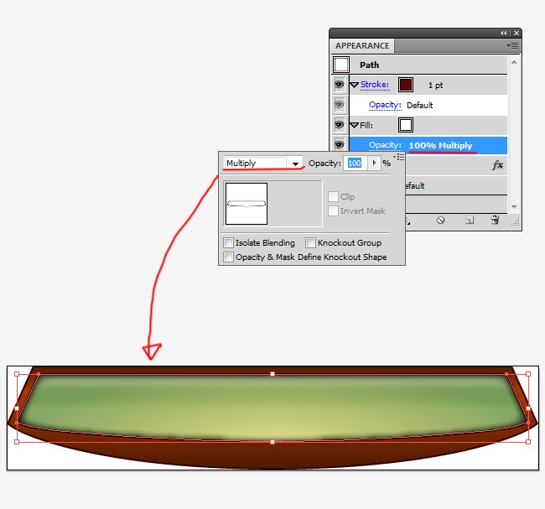Toggle visibility of the Fill attribute
The height and width of the screenshot is (509, 545).
pos(340,125)
